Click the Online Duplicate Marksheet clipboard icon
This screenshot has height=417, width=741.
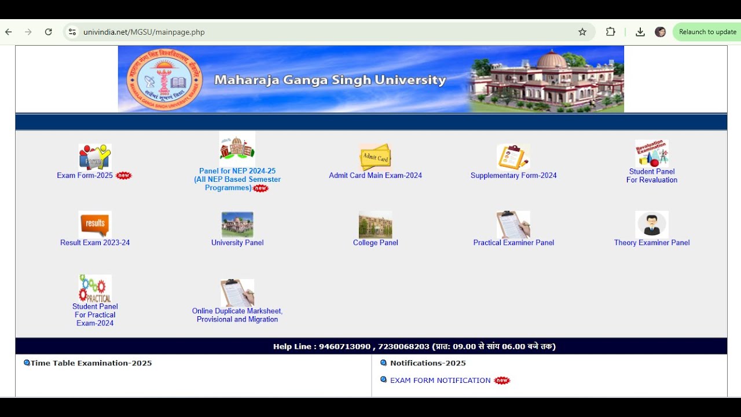click(237, 292)
